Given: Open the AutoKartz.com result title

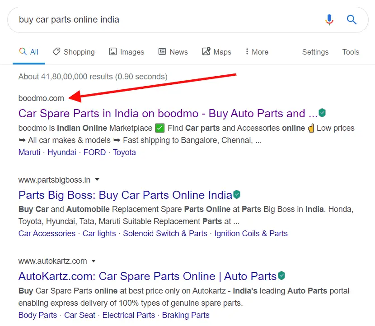Looking at the screenshot, I should (x=147, y=276).
